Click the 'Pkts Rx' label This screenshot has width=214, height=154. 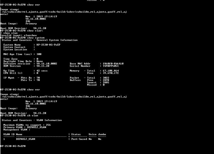26,78
